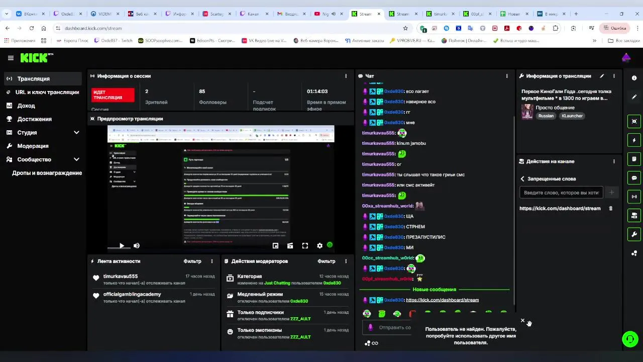Click the pencil icon in right sidebar
This screenshot has width=643, height=362.
pyautogui.click(x=634, y=97)
